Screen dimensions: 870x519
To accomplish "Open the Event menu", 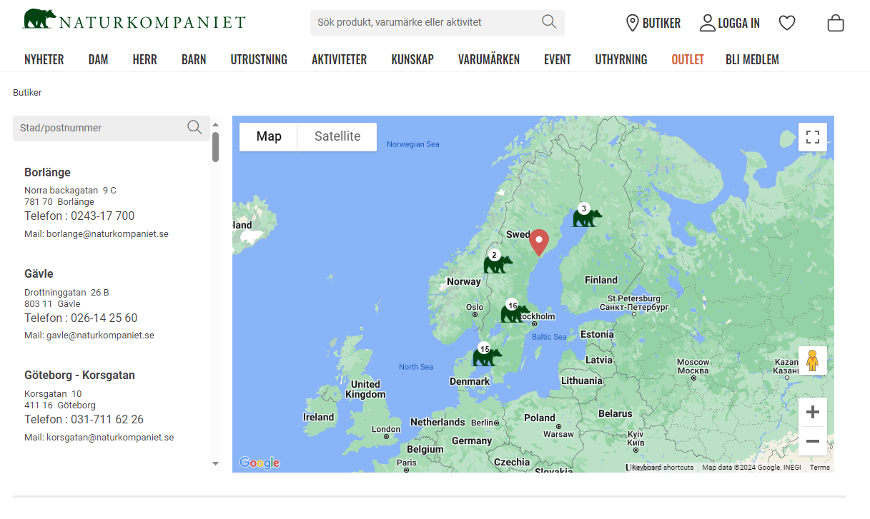I will (558, 59).
